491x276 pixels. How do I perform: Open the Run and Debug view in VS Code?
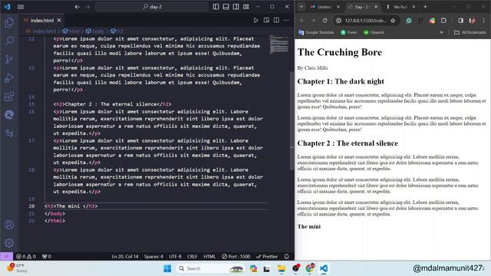tap(9, 78)
